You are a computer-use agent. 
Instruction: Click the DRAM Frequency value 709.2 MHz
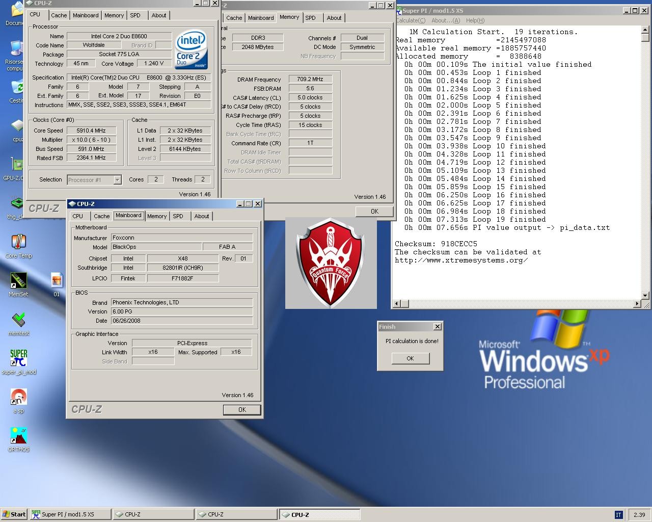[311, 79]
